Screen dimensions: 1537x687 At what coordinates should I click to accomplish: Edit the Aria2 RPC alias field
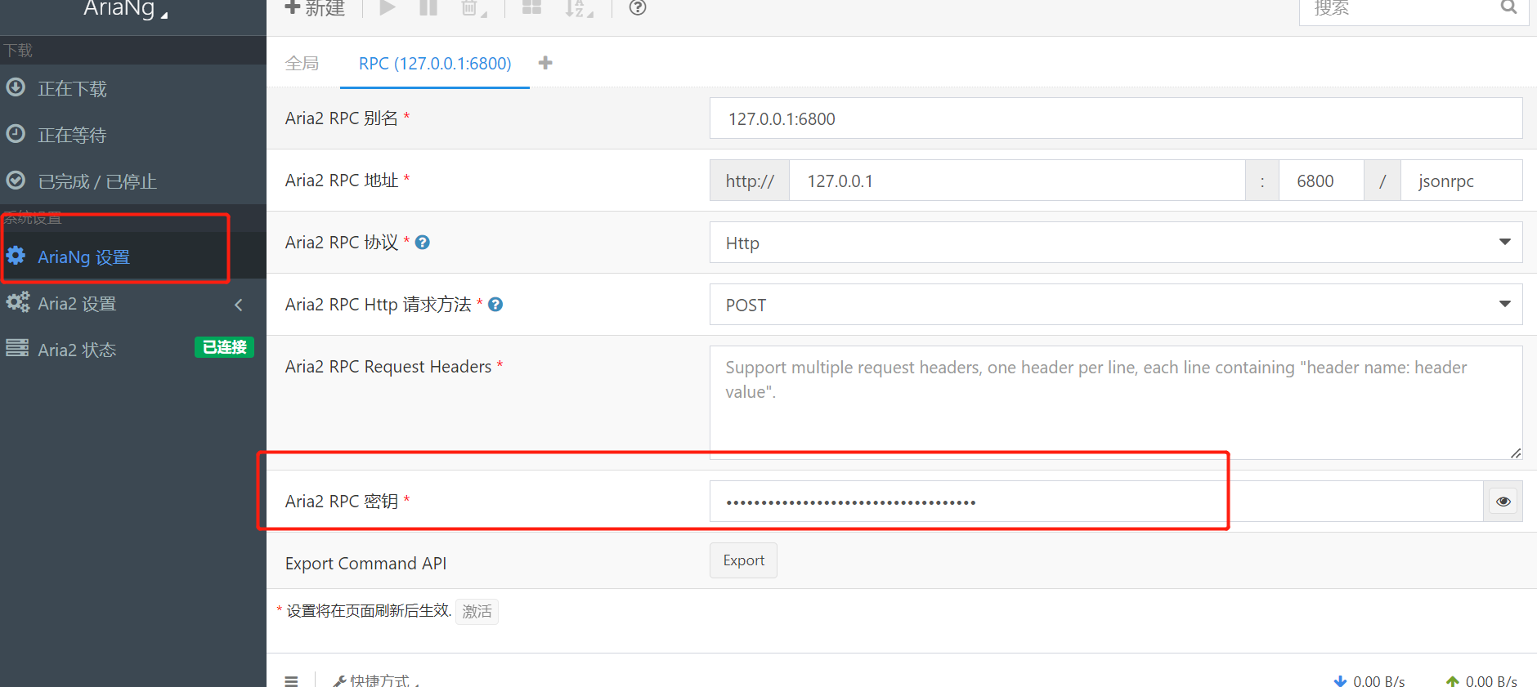pos(1116,118)
